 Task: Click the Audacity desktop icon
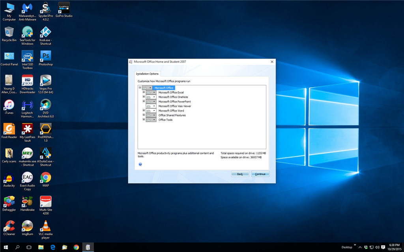tap(9, 177)
